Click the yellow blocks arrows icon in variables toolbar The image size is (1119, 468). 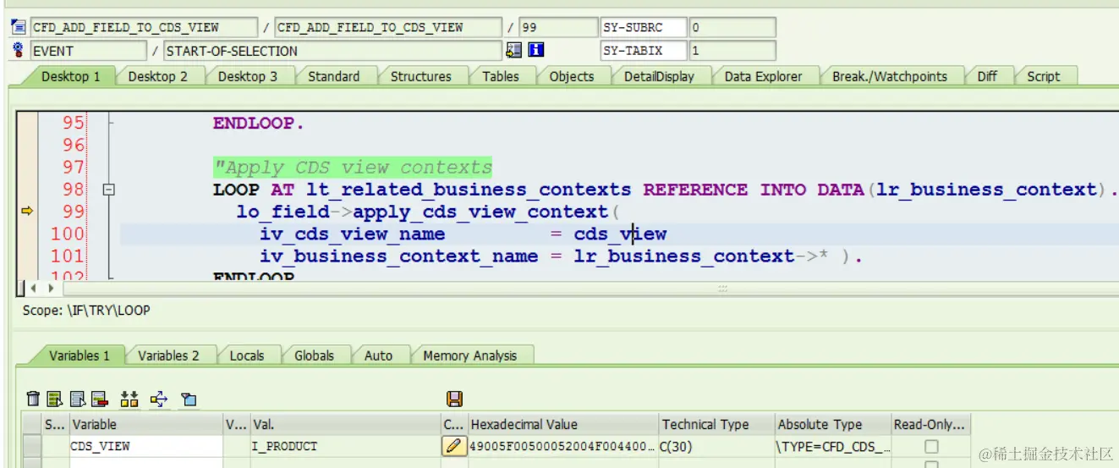(129, 399)
